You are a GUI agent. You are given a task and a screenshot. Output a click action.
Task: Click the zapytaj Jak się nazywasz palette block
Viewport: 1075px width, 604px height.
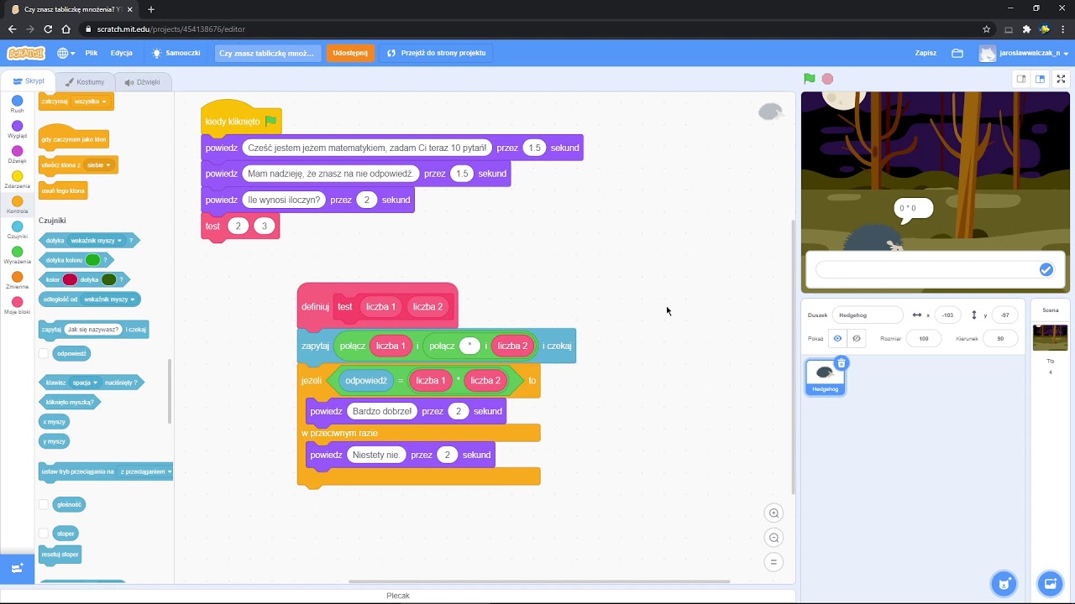[94, 330]
